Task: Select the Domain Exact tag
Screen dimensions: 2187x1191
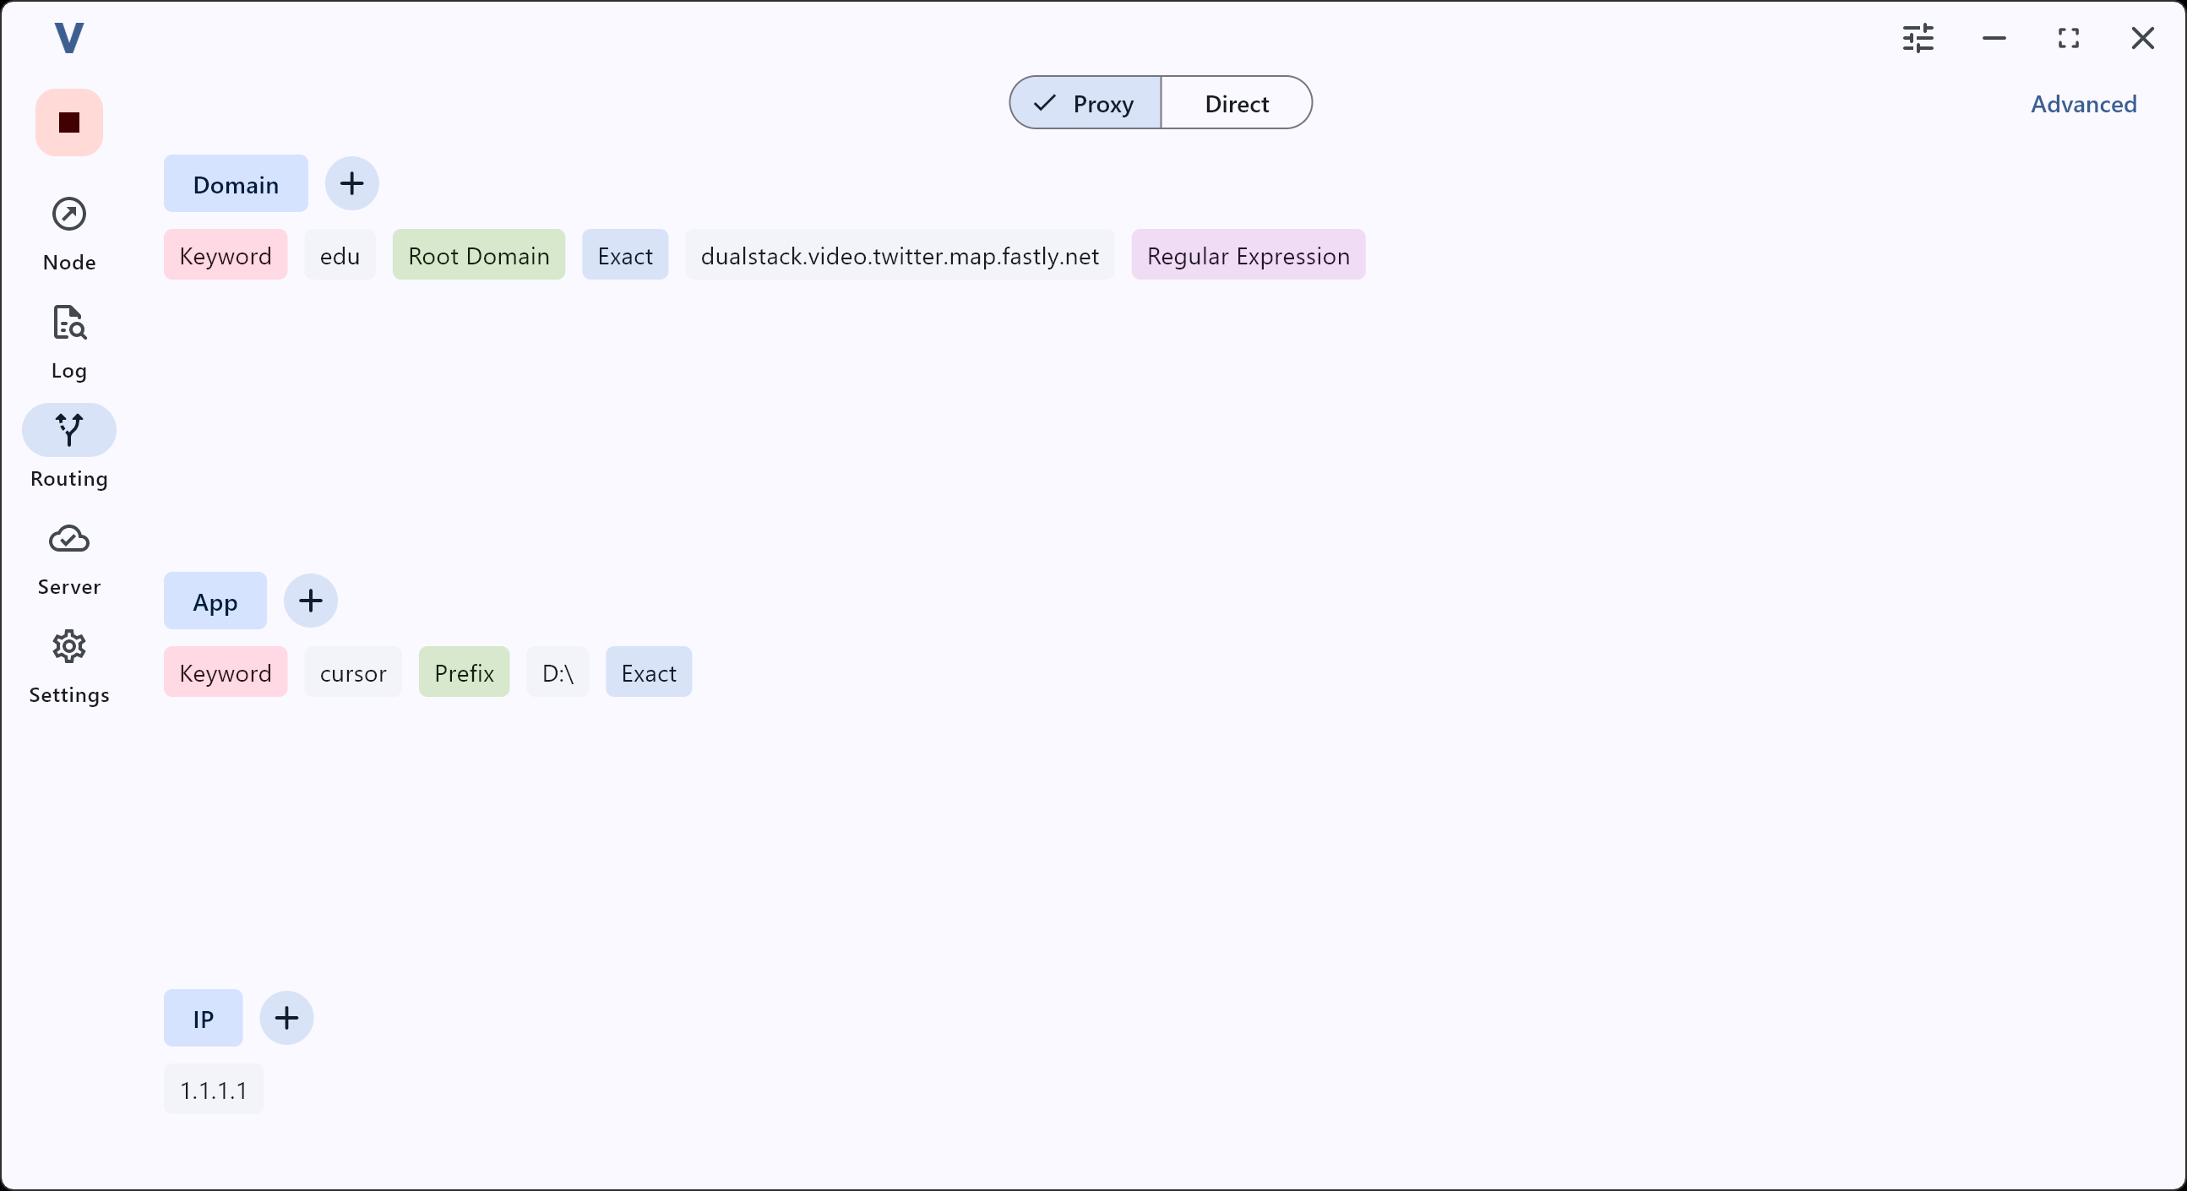Action: pos(625,254)
